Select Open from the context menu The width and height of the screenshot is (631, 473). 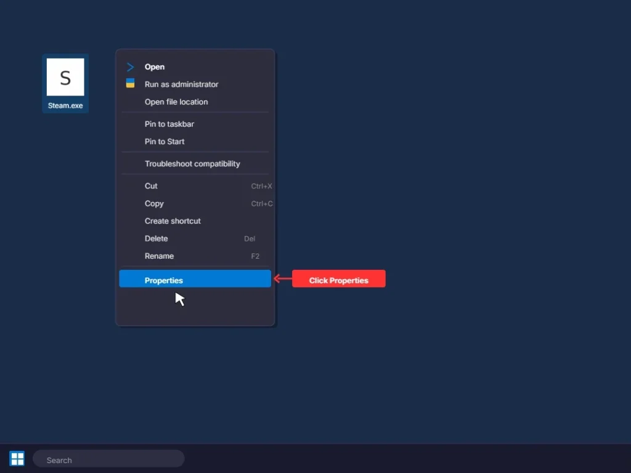(155, 67)
